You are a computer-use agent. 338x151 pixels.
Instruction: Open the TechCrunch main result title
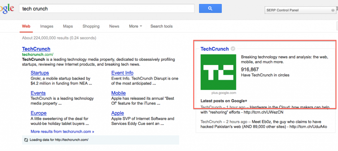[x=36, y=49]
